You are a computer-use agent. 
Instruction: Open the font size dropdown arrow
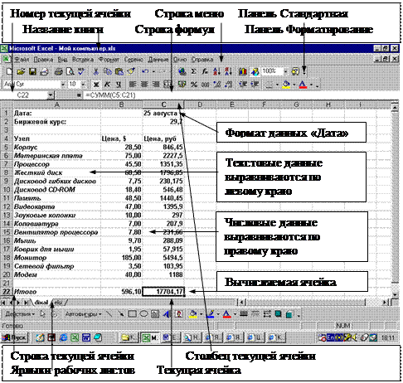coord(83,85)
